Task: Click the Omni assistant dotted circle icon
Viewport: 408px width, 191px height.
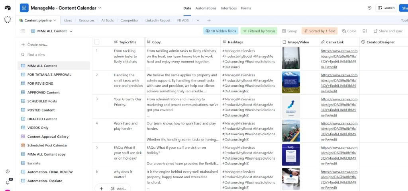Action: [8, 19]
